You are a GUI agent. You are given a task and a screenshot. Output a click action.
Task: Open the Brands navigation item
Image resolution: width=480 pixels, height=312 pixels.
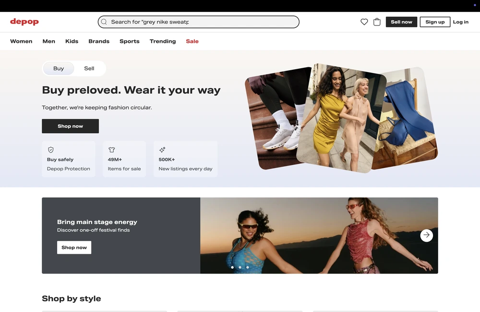(x=98, y=41)
